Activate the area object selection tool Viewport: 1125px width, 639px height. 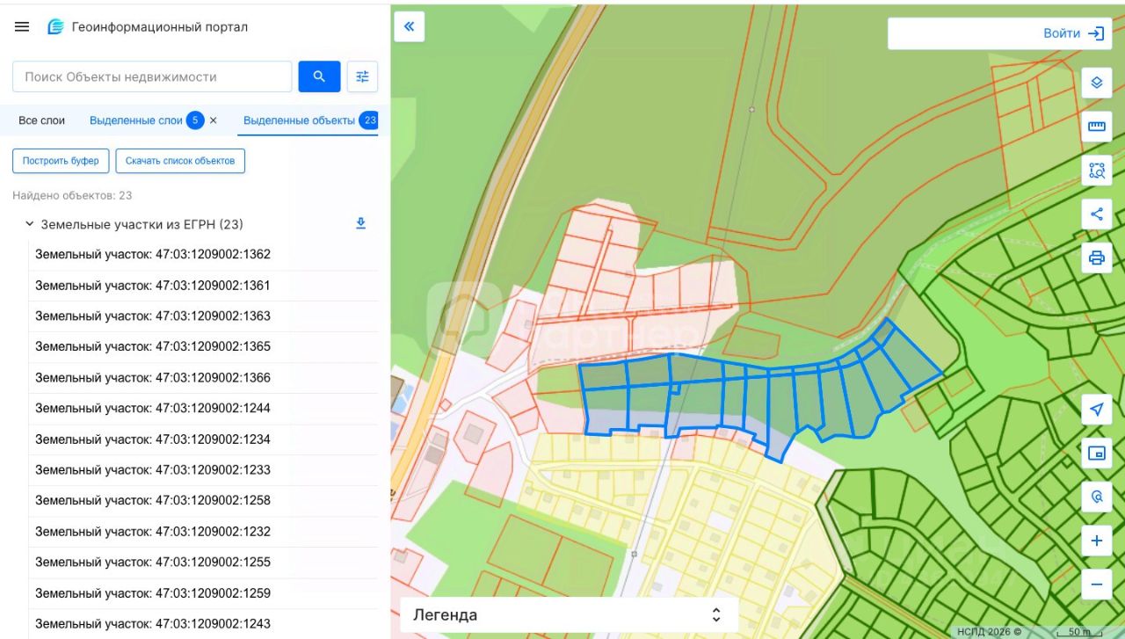click(x=1096, y=171)
